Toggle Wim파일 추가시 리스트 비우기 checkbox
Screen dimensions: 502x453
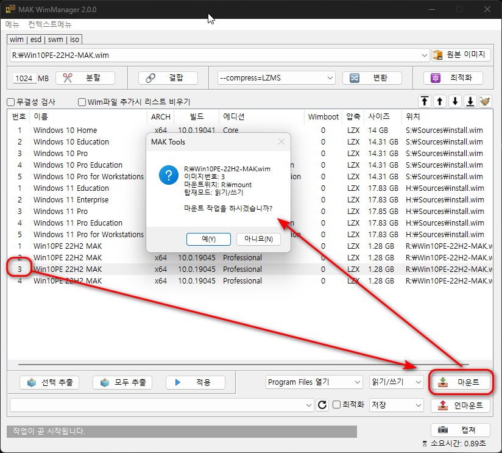click(x=82, y=102)
